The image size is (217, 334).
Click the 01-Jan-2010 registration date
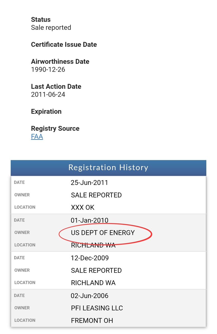[89, 220]
